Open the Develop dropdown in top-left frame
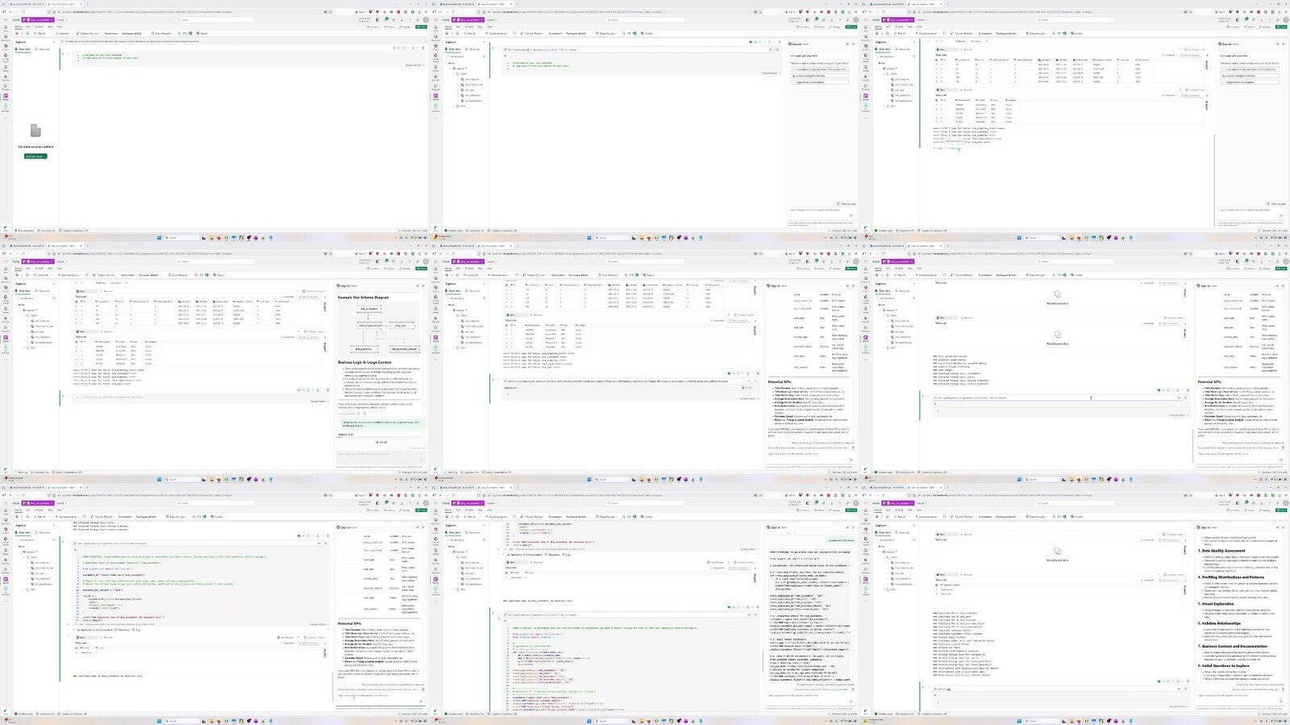The height and width of the screenshot is (725, 1290). 406,27
